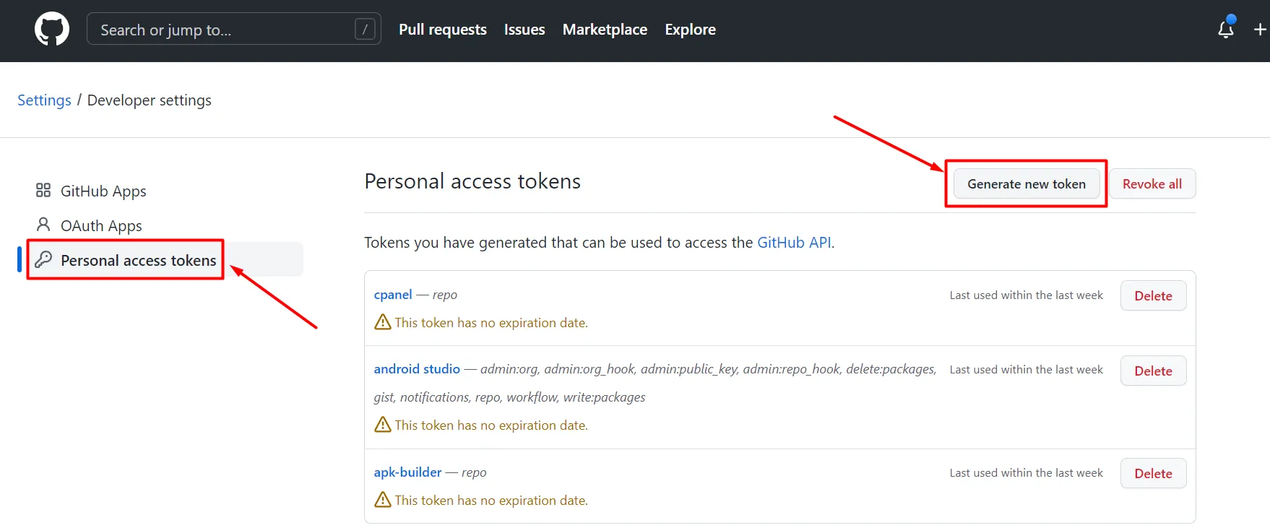This screenshot has width=1270, height=528.
Task: Open the android studio token link
Action: coord(417,369)
